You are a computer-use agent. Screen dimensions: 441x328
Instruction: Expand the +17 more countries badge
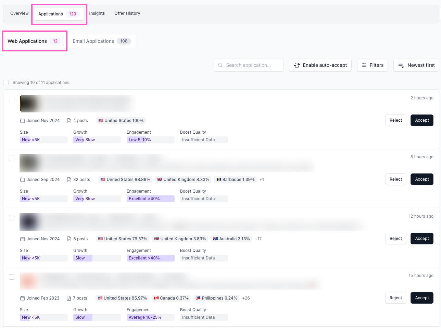coord(258,239)
